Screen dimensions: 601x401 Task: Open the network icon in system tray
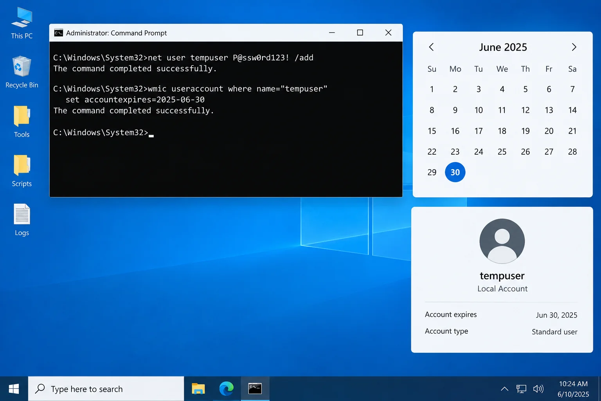(521, 389)
